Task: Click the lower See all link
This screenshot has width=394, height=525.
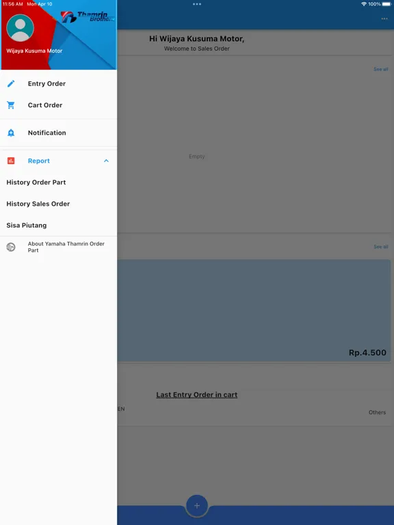Action: (380, 247)
